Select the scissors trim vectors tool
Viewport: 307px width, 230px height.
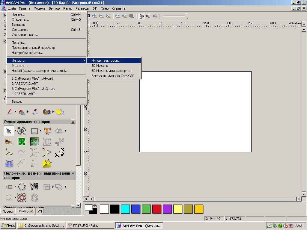click(60, 152)
